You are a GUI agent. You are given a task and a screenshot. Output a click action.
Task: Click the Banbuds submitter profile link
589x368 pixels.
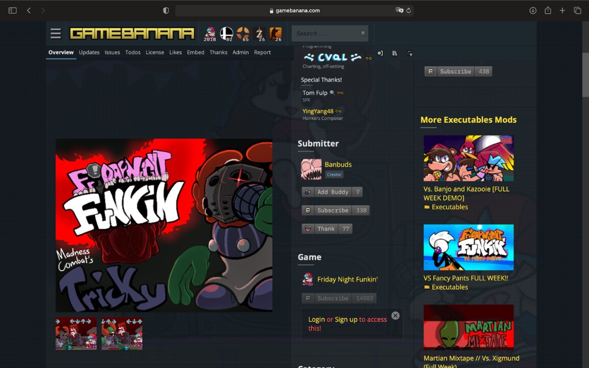[338, 164]
